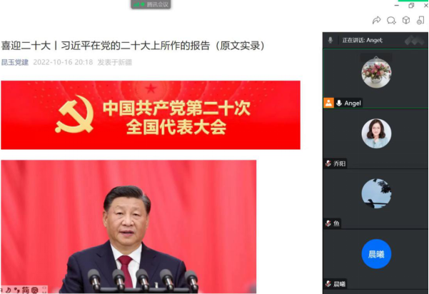Image resolution: width=429 pixels, height=294 pixels.
Task: Collapse participant panel via top-right logo
Action: pos(414,41)
